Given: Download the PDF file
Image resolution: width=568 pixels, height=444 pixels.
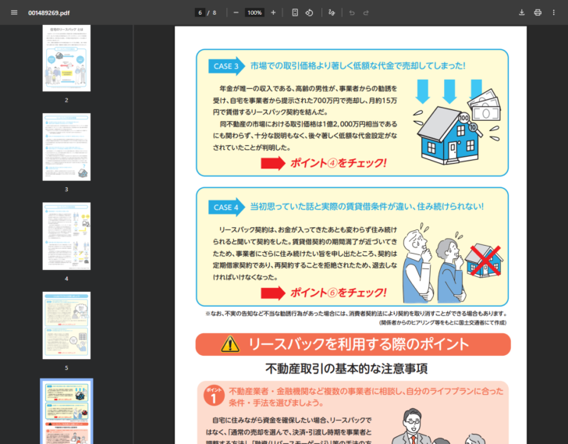Looking at the screenshot, I should coord(522,12).
